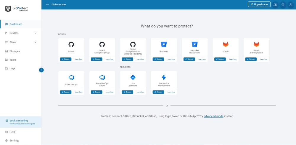Viewport: 296px width, 145px height.
Task: Select the GitLab logo
Action: [225, 45]
